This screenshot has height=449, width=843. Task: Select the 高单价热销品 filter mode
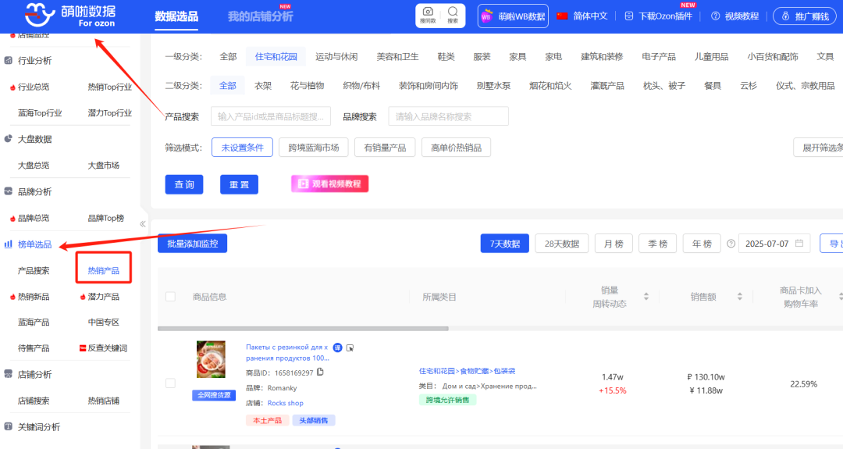click(x=456, y=148)
